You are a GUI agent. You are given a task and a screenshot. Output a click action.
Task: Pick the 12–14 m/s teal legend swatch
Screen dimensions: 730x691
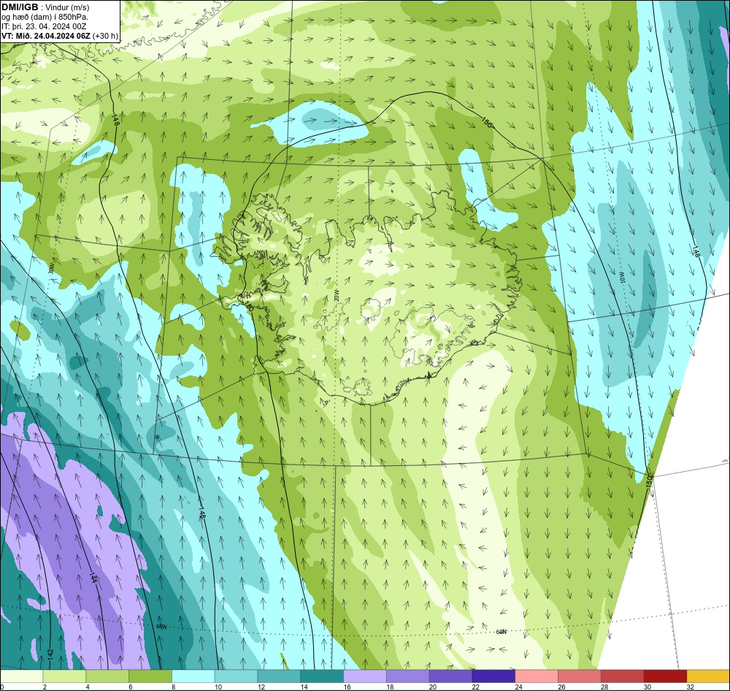279,676
